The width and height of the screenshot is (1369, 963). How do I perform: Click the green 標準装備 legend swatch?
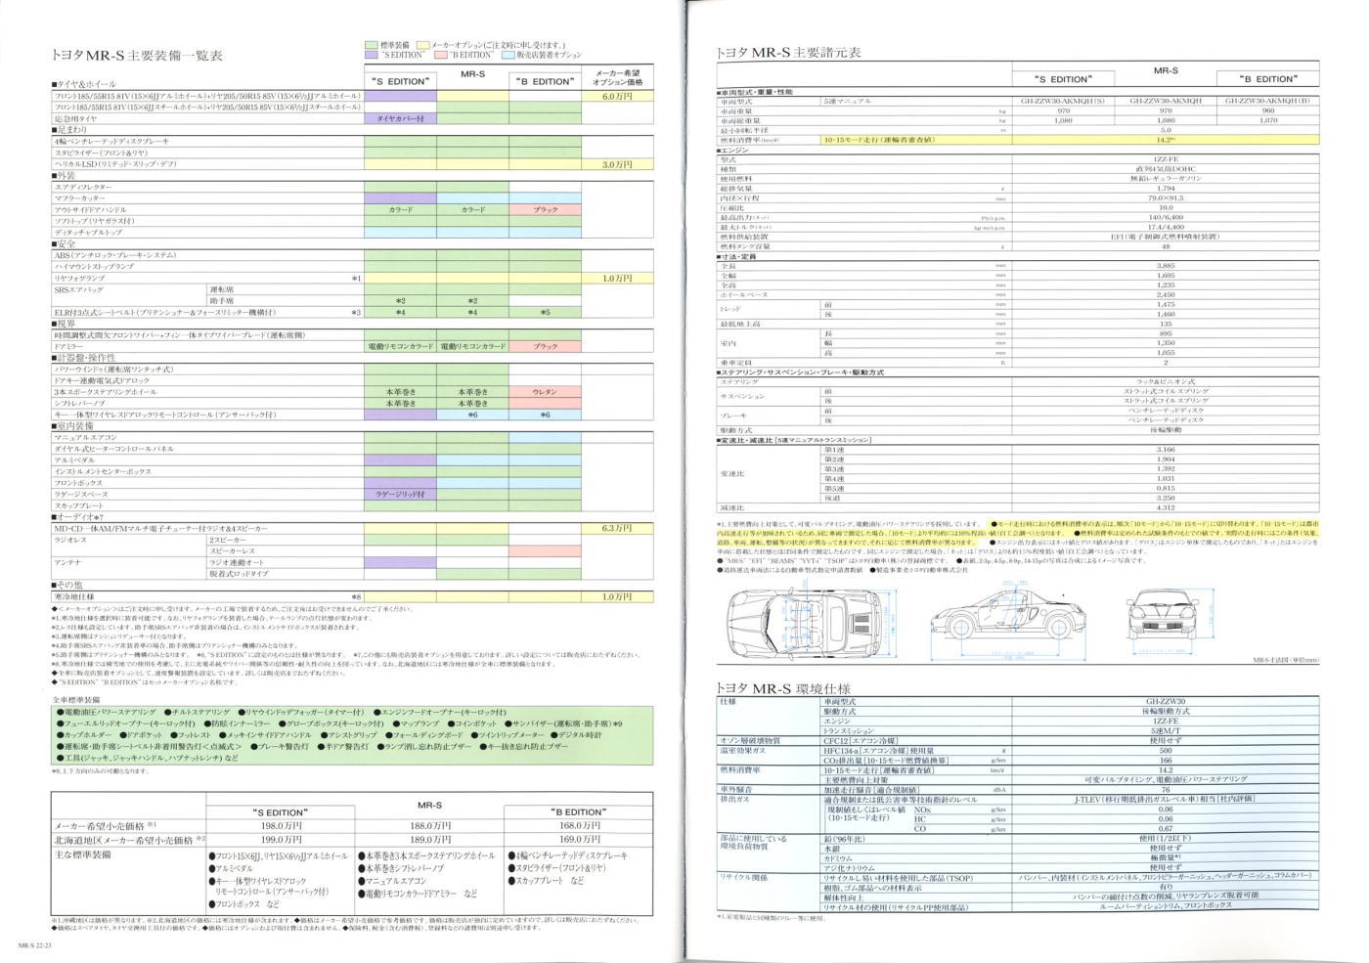pyautogui.click(x=371, y=45)
